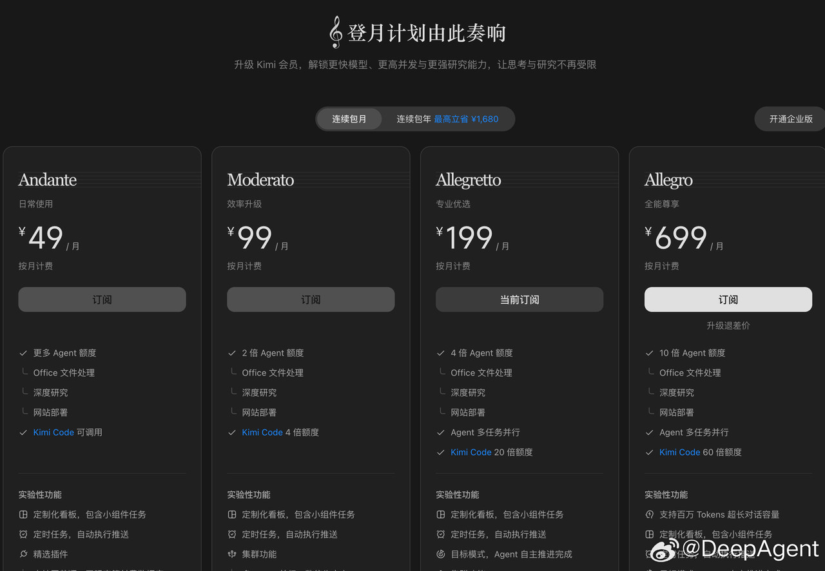Click the 开通企业版 enterprise button

coord(791,119)
